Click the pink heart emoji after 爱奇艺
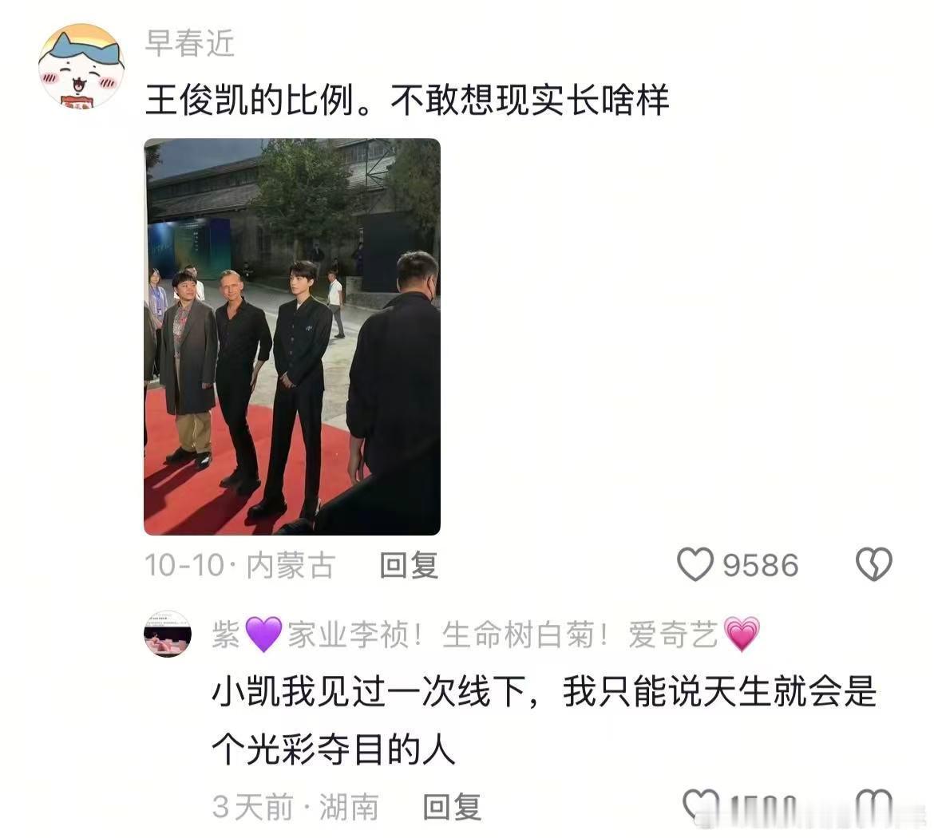Screen dimensions: 934x838 pyautogui.click(x=742, y=634)
